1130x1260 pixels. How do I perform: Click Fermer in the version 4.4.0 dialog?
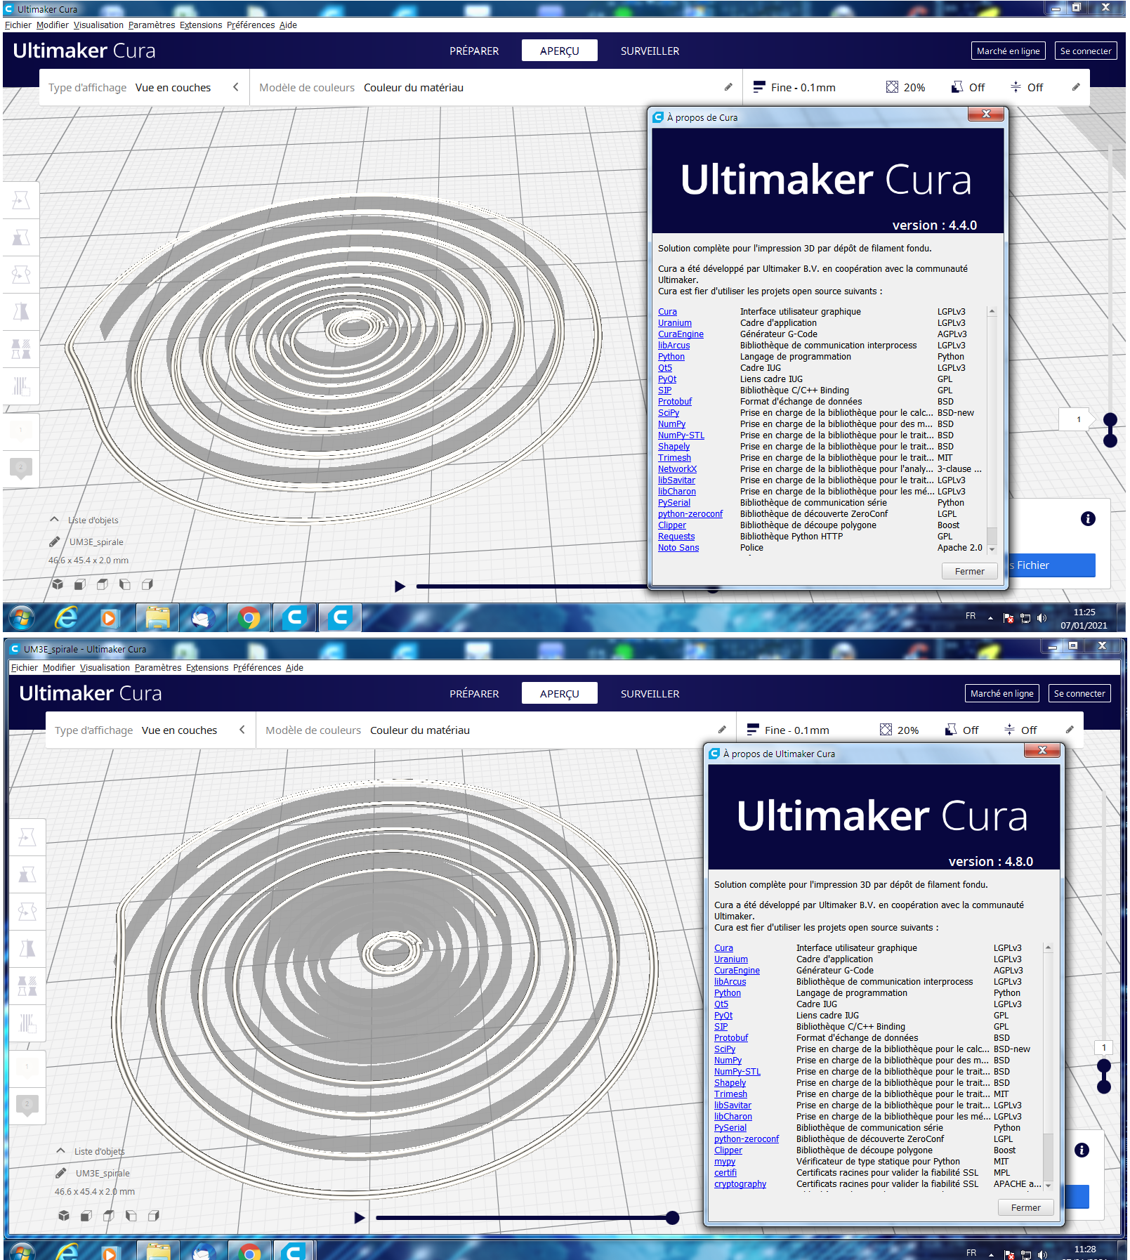969,571
